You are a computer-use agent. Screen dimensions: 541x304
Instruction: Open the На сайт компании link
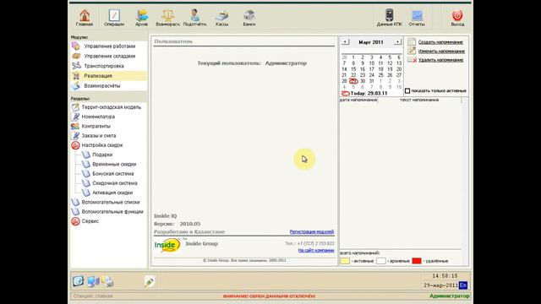point(316,251)
